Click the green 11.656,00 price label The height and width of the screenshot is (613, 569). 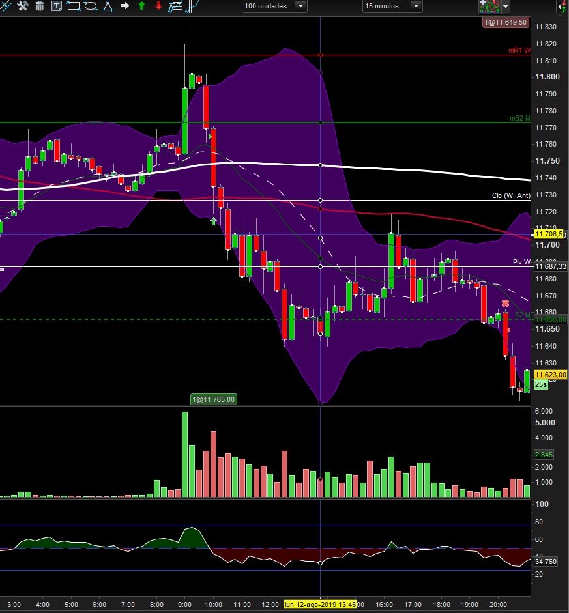point(551,319)
